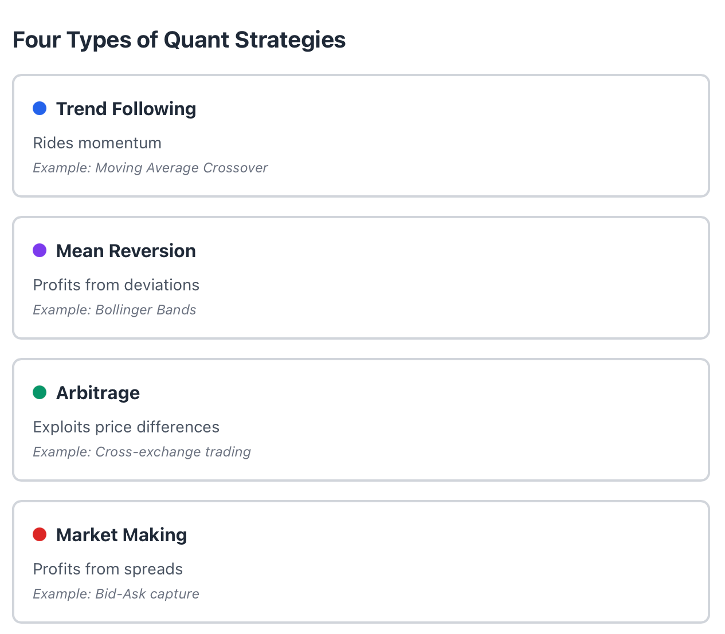Click the purple dot beside Mean Reversion
Viewport: 725px width, 634px height.
click(x=40, y=250)
